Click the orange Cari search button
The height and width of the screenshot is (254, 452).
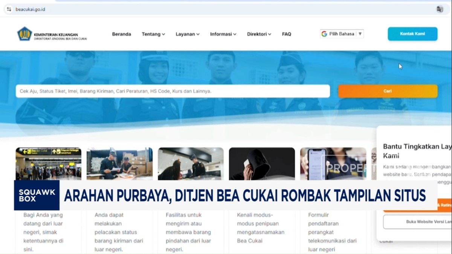coord(388,91)
